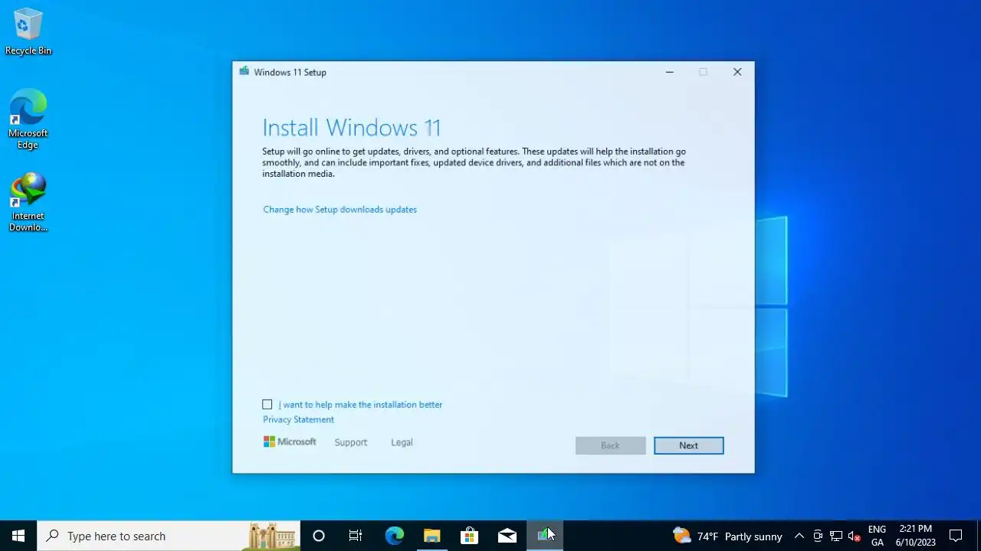Open network status tray icon

point(836,536)
